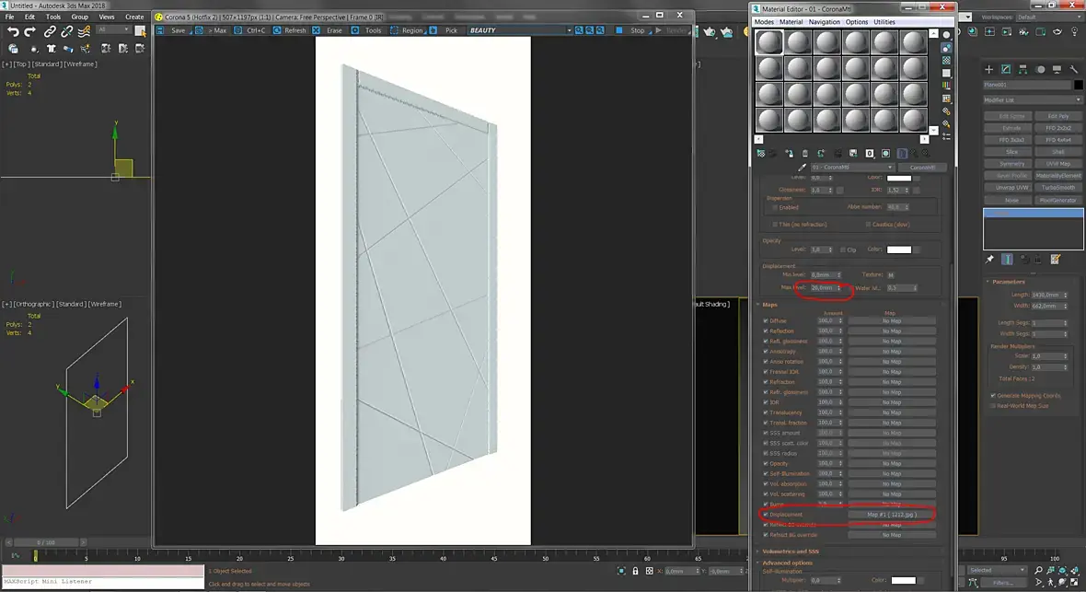Image resolution: width=1086 pixels, height=592 pixels.
Task: Click the Pin Stack icon
Action: [x=989, y=260]
